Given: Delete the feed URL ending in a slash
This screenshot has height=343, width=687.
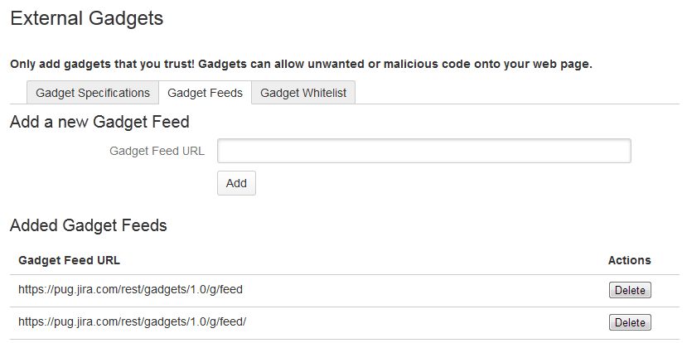Looking at the screenshot, I should (x=630, y=322).
